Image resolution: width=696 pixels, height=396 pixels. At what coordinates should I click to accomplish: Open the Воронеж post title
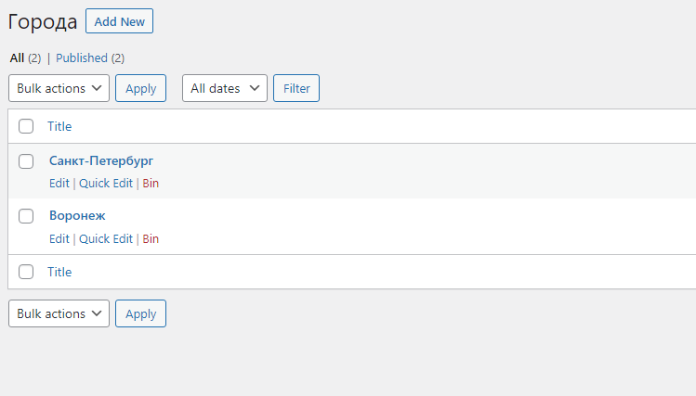(77, 216)
